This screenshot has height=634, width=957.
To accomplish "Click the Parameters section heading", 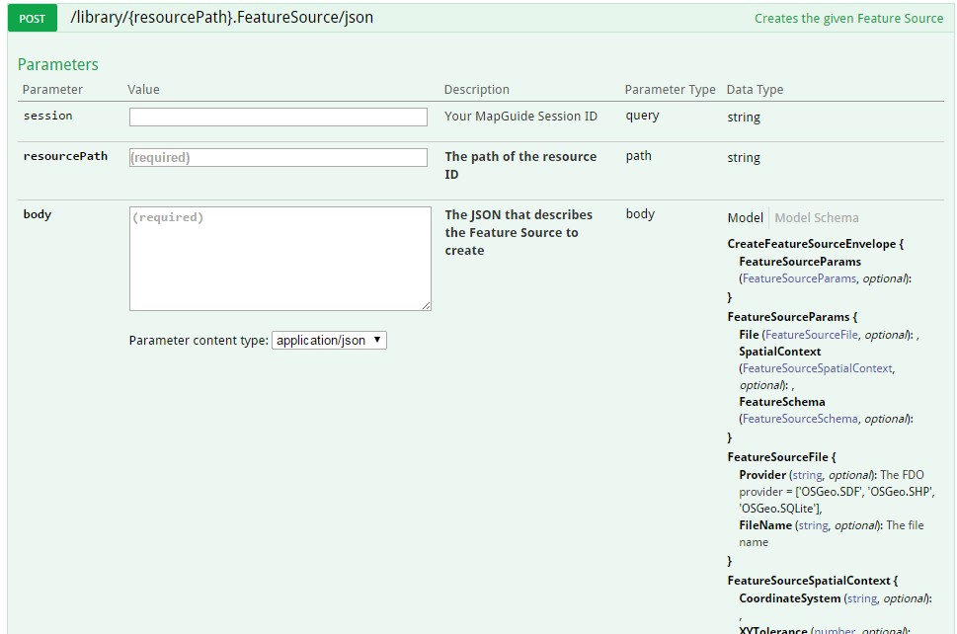I will [x=56, y=63].
